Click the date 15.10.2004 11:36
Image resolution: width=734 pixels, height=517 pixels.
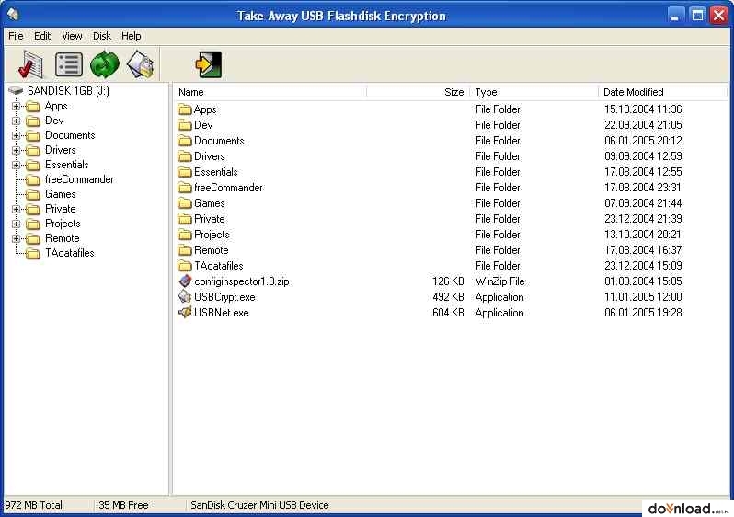point(643,109)
